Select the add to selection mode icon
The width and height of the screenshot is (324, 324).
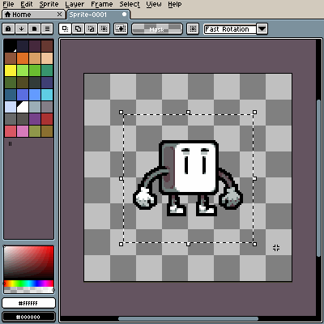78,28
